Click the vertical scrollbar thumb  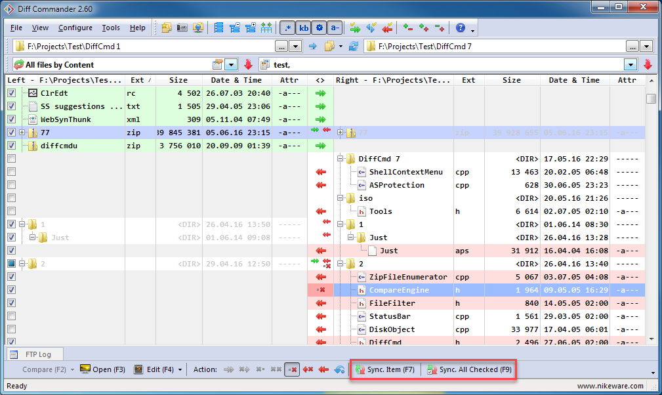tap(651, 98)
